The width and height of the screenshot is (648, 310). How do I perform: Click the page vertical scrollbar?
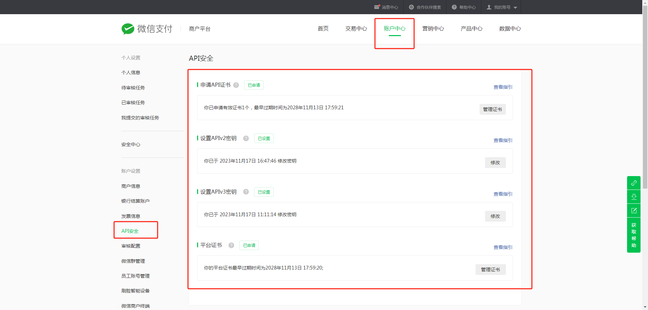click(x=645, y=101)
